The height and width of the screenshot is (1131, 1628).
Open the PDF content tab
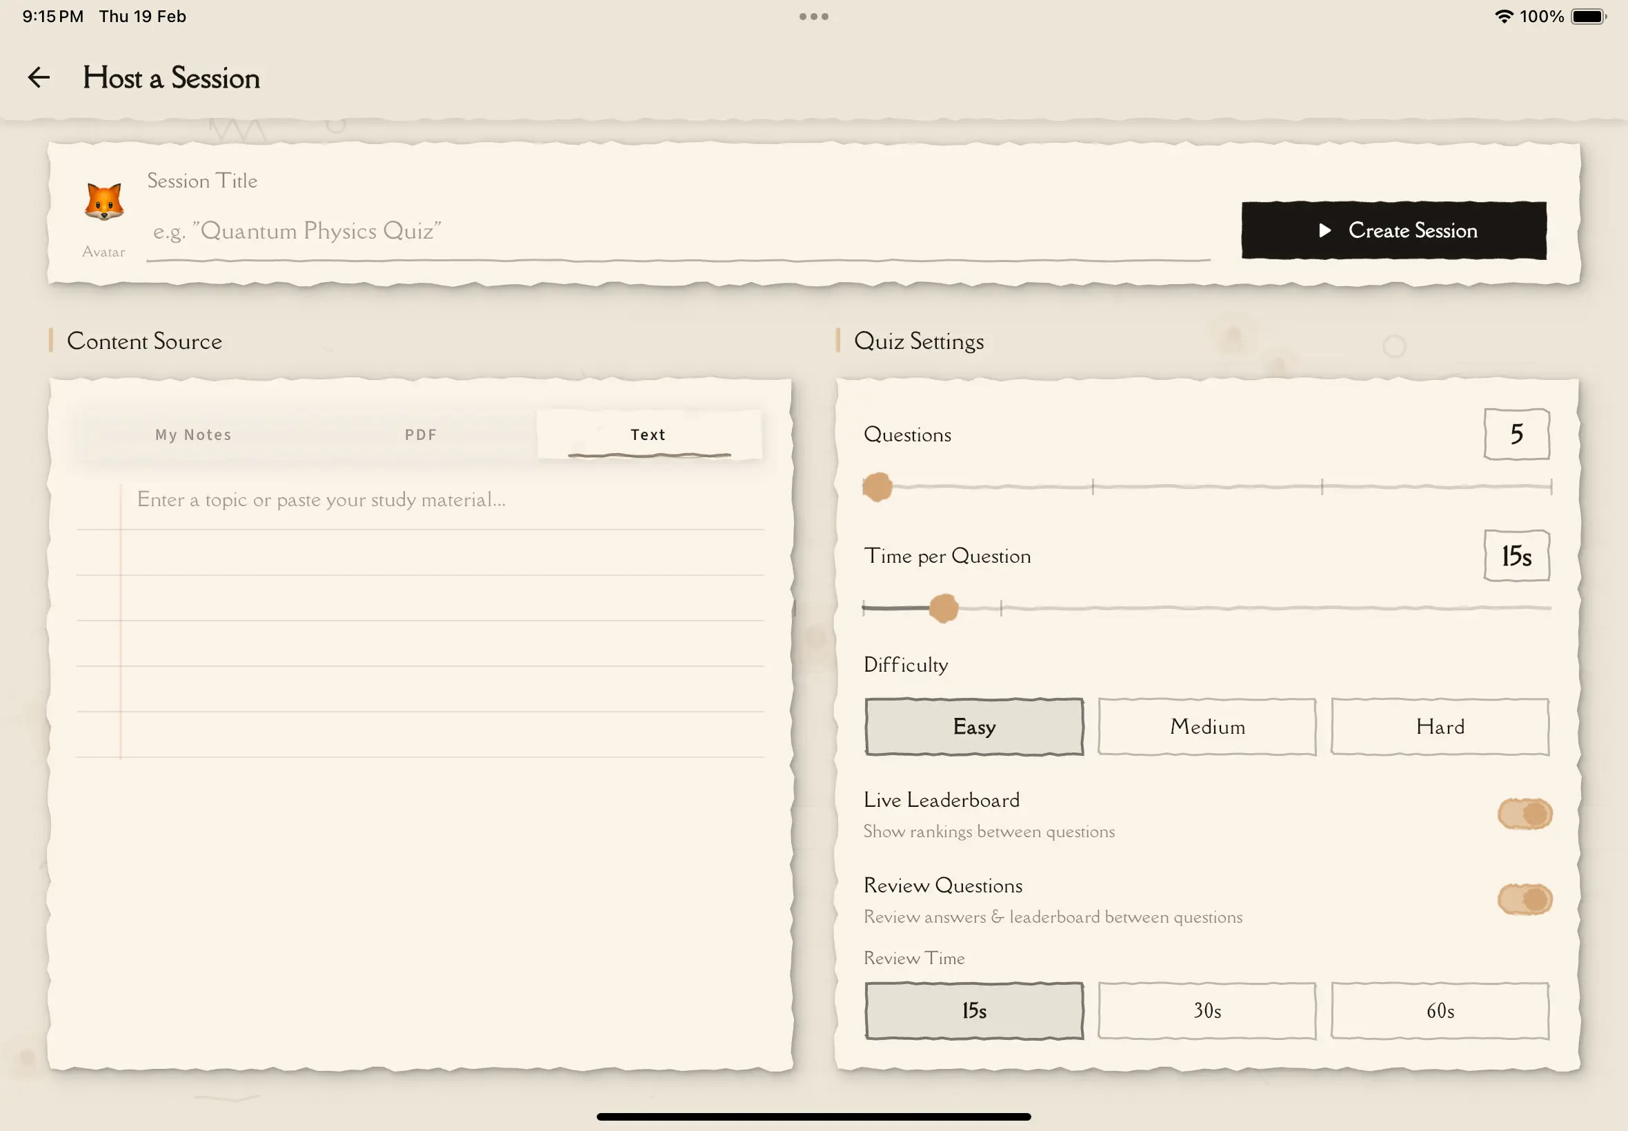421,434
